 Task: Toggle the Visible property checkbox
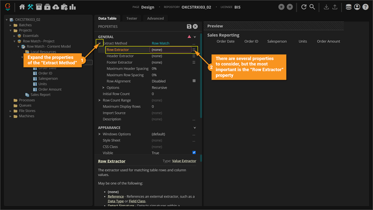point(194,153)
